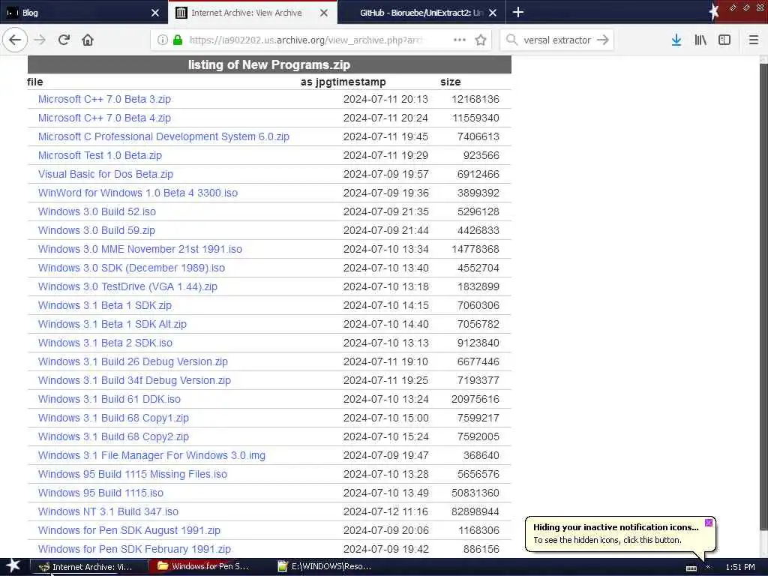Image resolution: width=768 pixels, height=576 pixels.
Task: Click timestamp 2024-07-12 11:16
Action: [385, 511]
